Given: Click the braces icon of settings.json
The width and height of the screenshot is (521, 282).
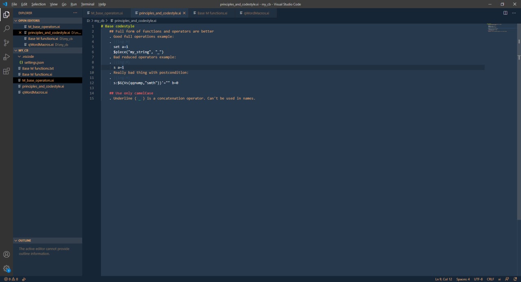Looking at the screenshot, I should [x=21, y=63].
